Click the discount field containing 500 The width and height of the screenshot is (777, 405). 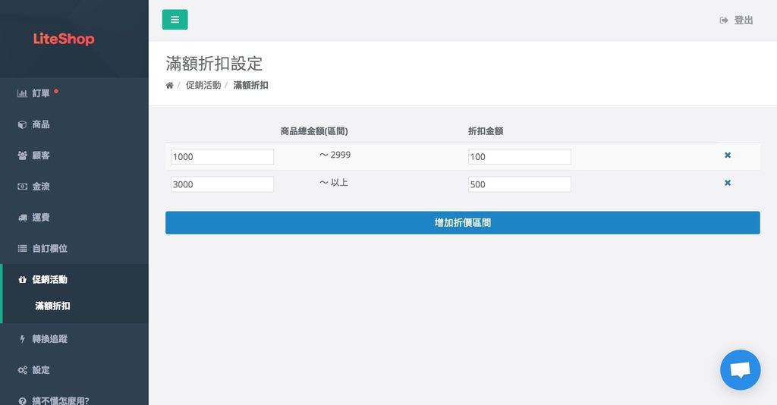(x=519, y=184)
